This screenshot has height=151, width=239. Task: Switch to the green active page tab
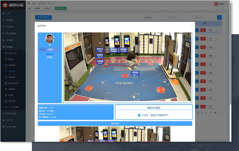[60, 8]
